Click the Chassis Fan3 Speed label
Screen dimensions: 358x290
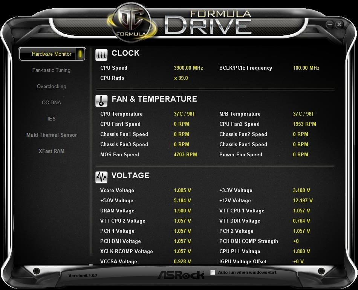click(x=124, y=144)
